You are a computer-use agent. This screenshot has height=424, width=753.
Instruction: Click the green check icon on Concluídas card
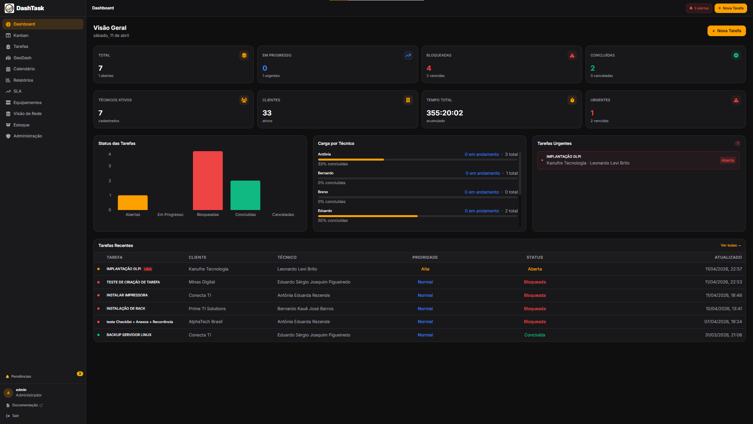point(737,55)
